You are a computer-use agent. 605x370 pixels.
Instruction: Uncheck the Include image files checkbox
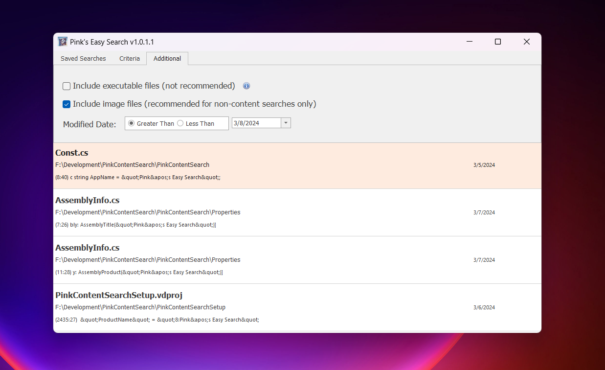(x=67, y=104)
